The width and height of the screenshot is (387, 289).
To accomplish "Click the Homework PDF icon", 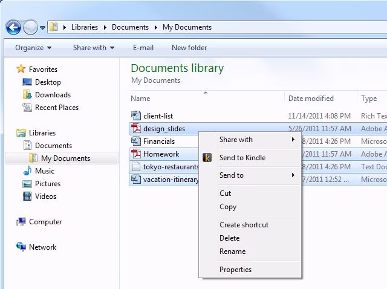I will [136, 154].
